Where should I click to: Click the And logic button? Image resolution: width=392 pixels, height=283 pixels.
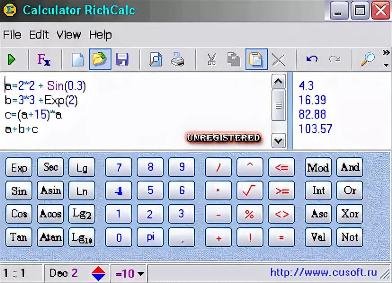[350, 167]
